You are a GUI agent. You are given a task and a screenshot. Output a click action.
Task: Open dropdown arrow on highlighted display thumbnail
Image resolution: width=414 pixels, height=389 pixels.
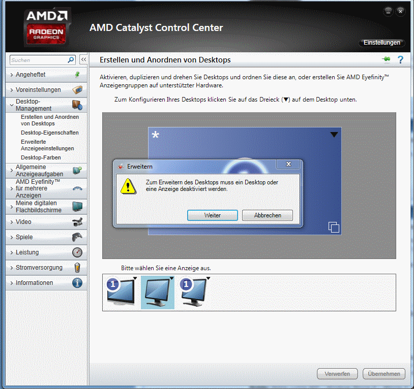(171, 278)
